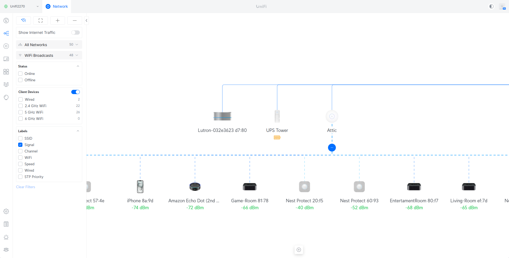Screen dimensions: 509x258
Task: Turn off the Client Devices toggle
Action: click(x=75, y=92)
